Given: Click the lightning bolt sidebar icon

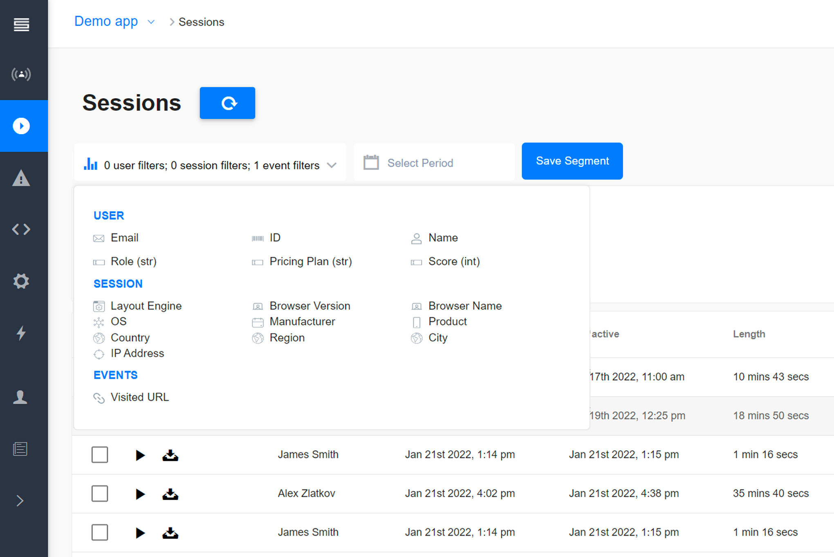Looking at the screenshot, I should 21,333.
